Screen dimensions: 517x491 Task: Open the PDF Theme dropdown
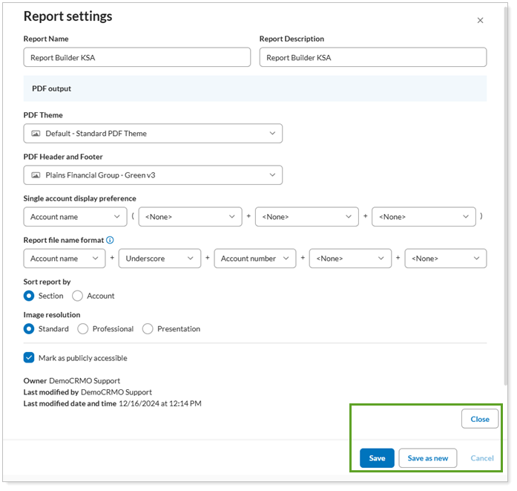(x=153, y=134)
